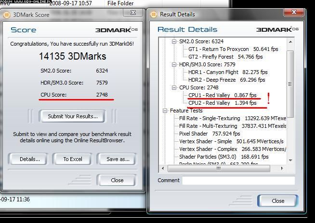
Task: Click the CPU Score: 2748 tree label
Action: 199,87
